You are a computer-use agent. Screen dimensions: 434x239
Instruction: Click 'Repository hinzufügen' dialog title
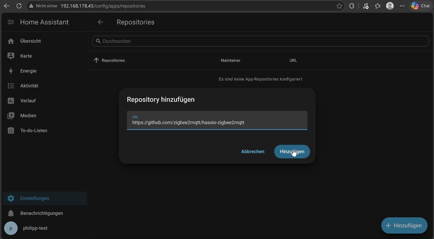point(161,99)
